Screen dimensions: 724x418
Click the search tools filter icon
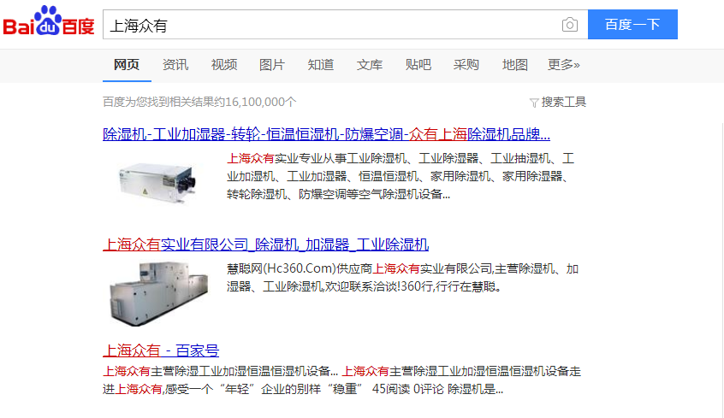click(x=534, y=103)
